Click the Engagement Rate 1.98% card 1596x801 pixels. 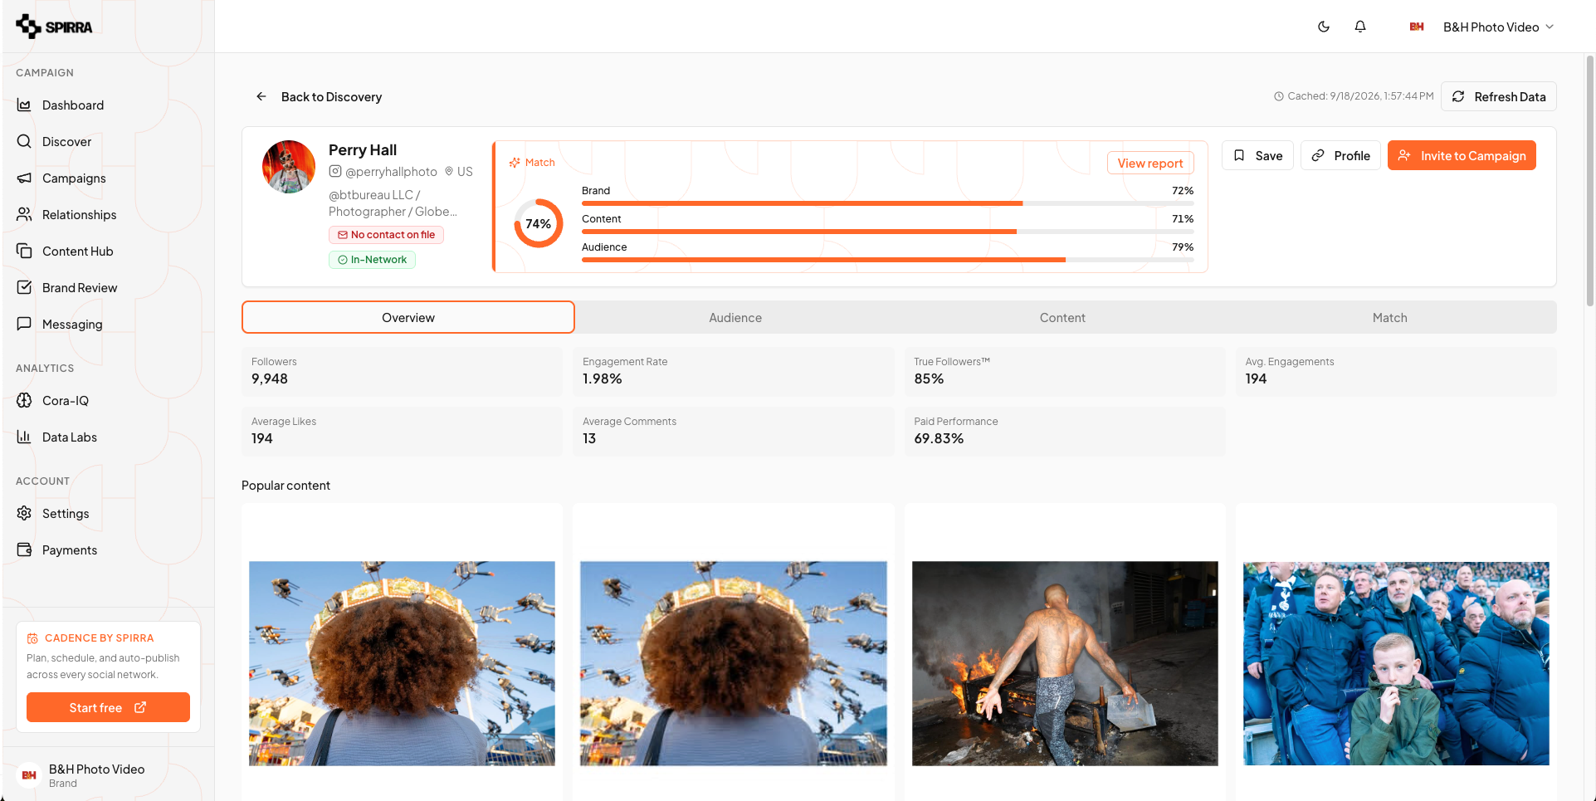coord(734,371)
